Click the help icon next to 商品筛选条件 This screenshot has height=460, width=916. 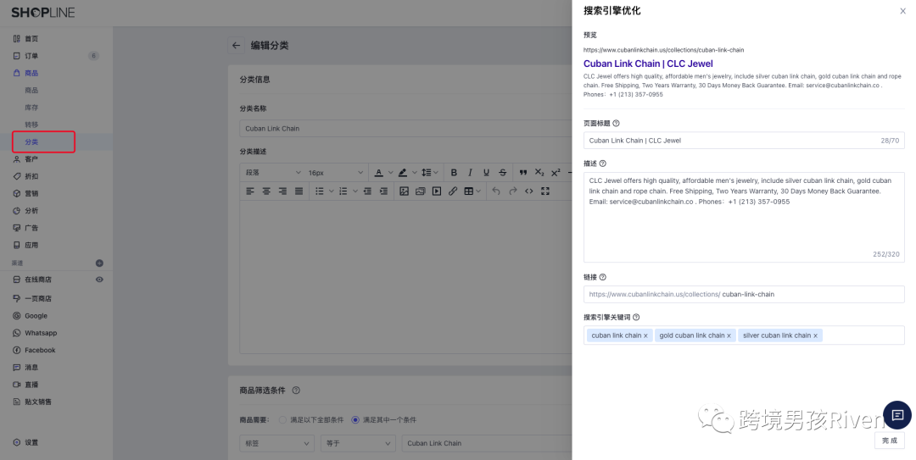tap(296, 391)
